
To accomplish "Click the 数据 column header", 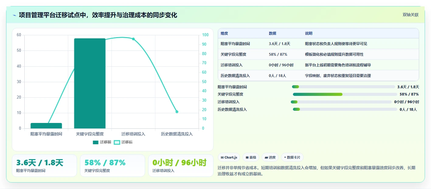I will (273, 33).
